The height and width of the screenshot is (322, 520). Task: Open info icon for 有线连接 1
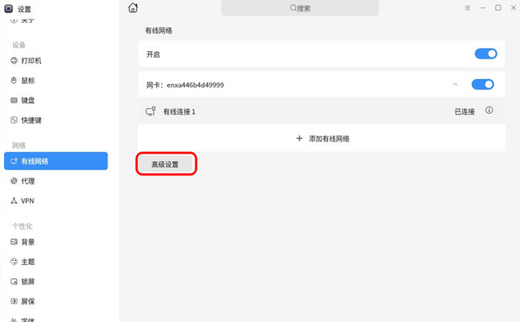pyautogui.click(x=489, y=111)
